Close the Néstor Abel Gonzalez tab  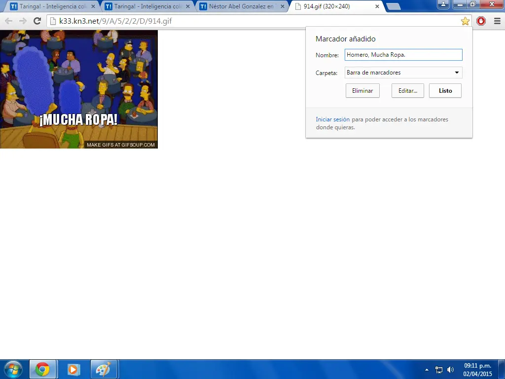[x=283, y=6]
